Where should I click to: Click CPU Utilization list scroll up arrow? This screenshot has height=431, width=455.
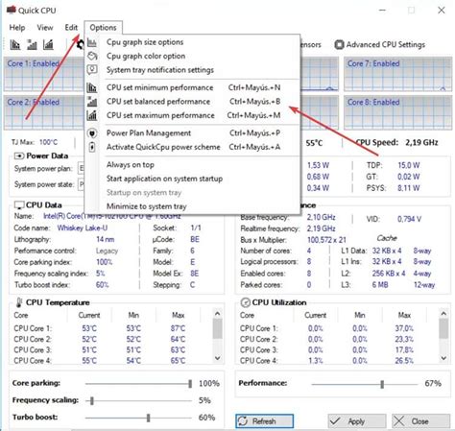coord(443,314)
